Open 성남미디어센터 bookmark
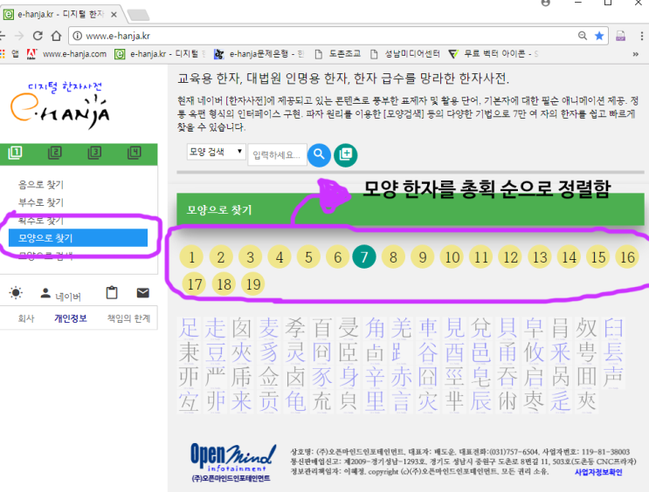This screenshot has width=649, height=492. click(404, 54)
